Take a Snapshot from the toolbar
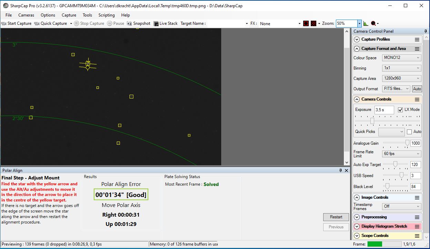 (x=139, y=23)
